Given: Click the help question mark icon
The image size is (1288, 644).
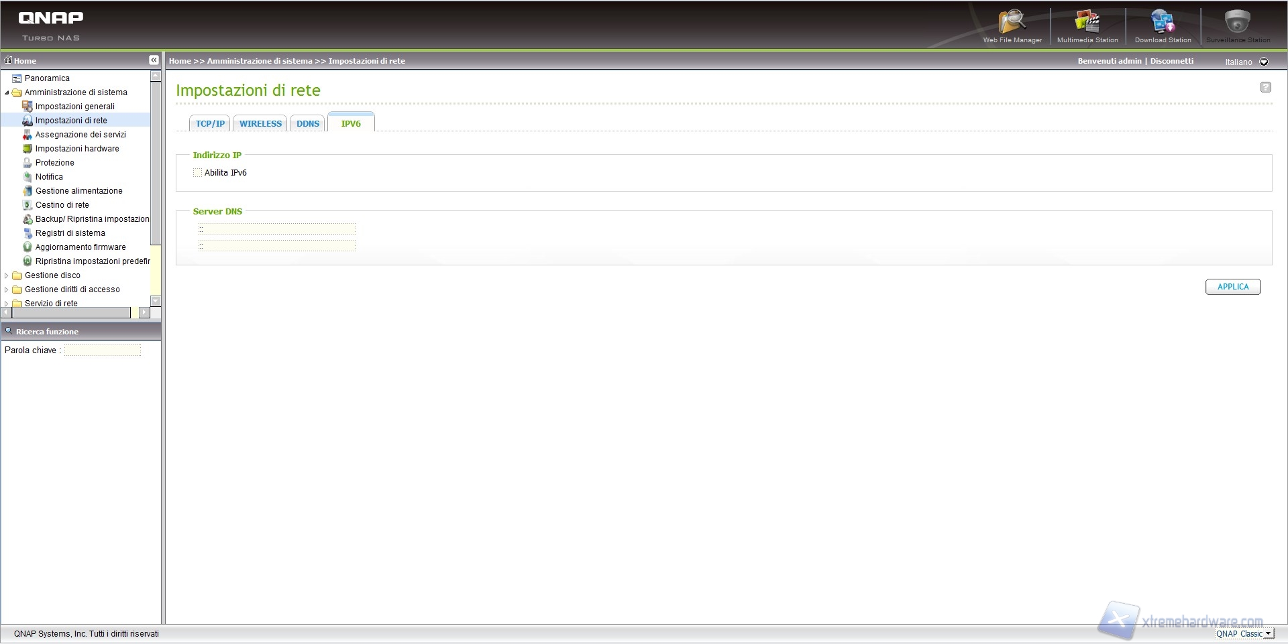Looking at the screenshot, I should pyautogui.click(x=1265, y=87).
